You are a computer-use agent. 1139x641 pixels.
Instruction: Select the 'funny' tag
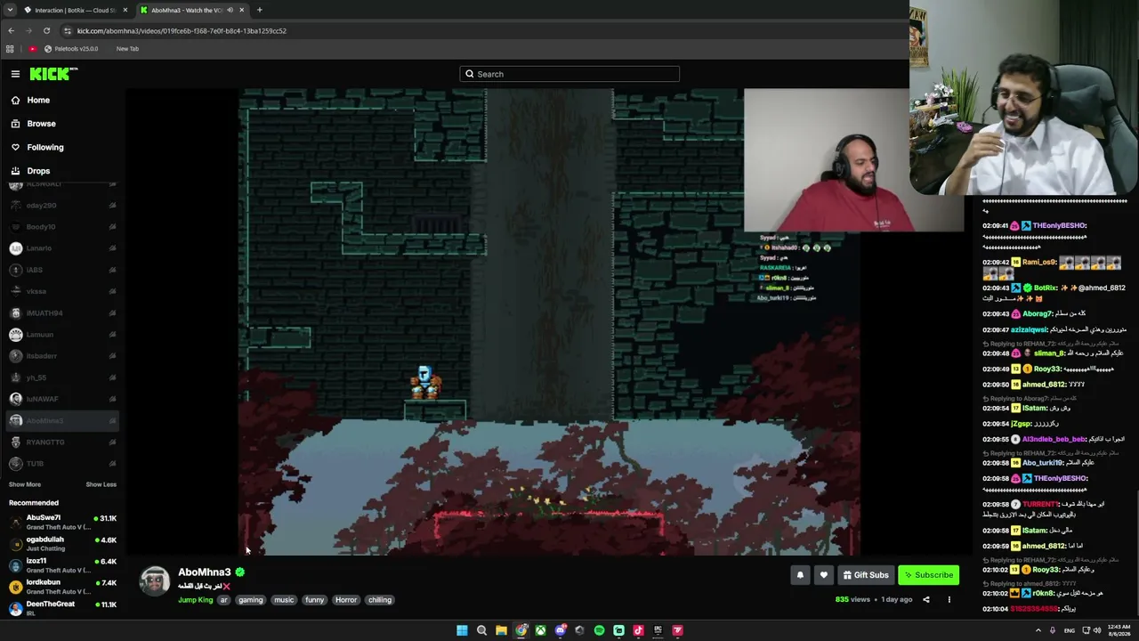(315, 600)
